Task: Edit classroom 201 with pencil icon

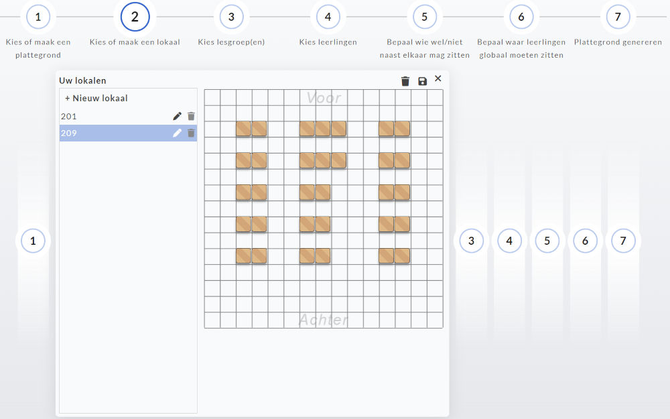Action: [177, 116]
